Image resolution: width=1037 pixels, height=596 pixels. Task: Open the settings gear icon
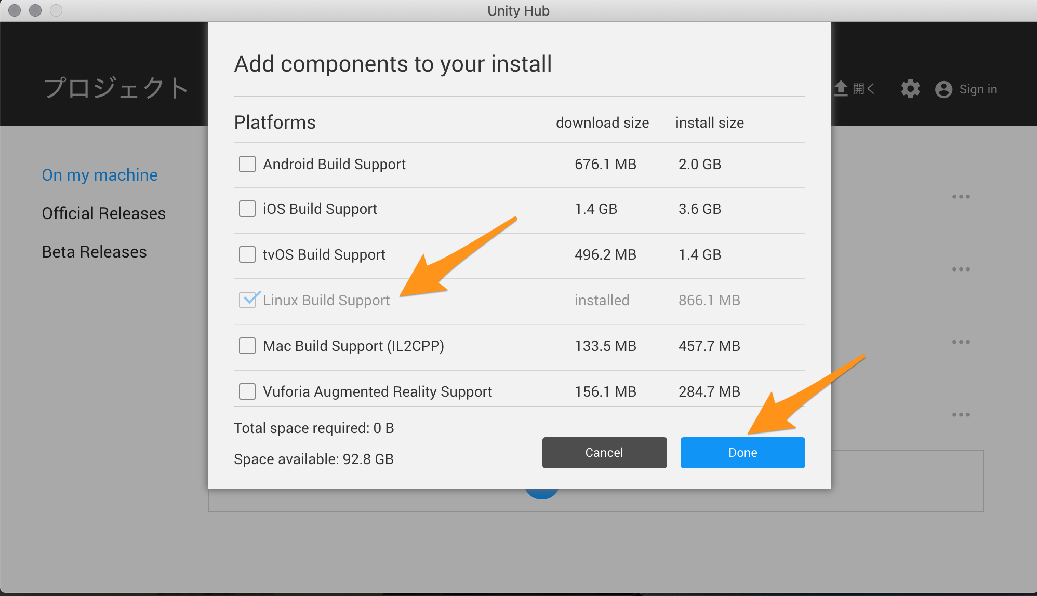(910, 89)
